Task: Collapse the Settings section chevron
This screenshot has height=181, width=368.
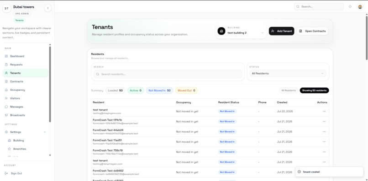Action: 45,132
